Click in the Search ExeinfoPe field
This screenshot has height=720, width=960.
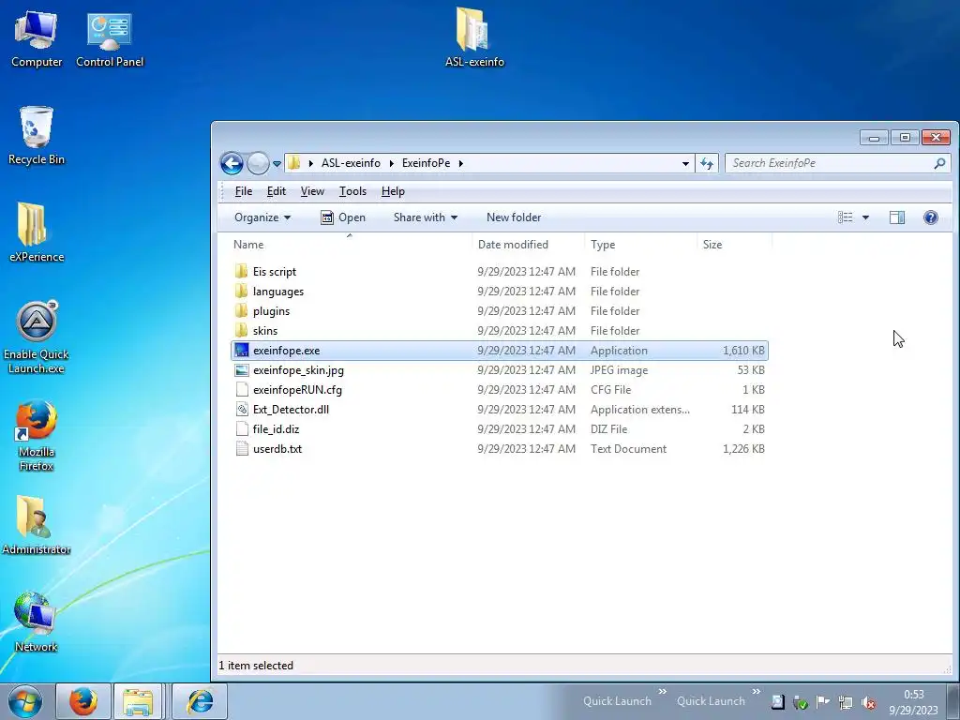[x=830, y=163]
